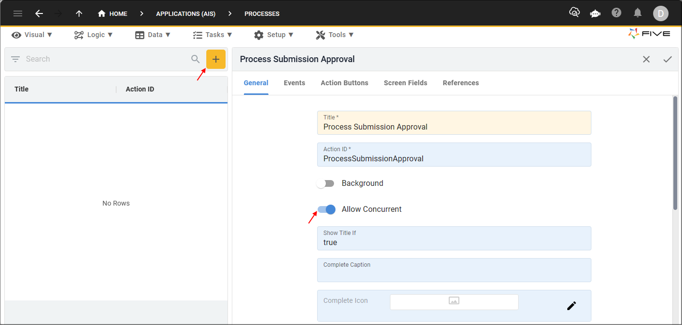Click the search magnifier icon
Image resolution: width=682 pixels, height=325 pixels.
tap(195, 59)
